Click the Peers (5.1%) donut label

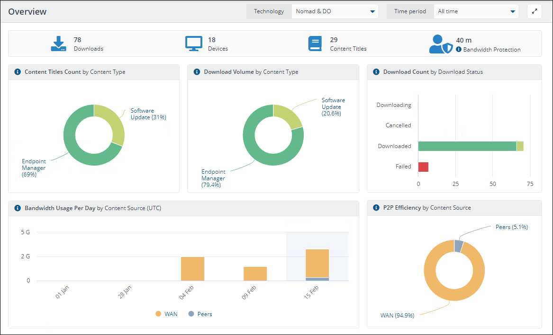point(511,227)
